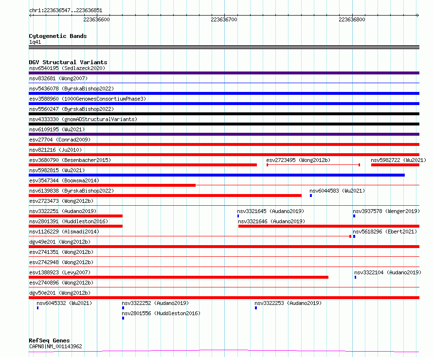This screenshot has height=357, width=433.
Task: Click the 223636800 ruler position label
Action: [x=352, y=19]
